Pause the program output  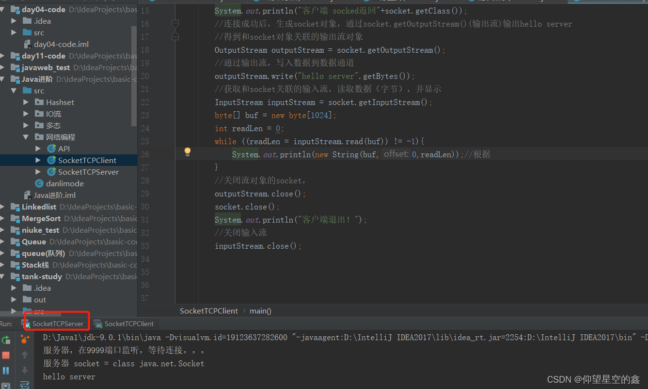point(6,371)
